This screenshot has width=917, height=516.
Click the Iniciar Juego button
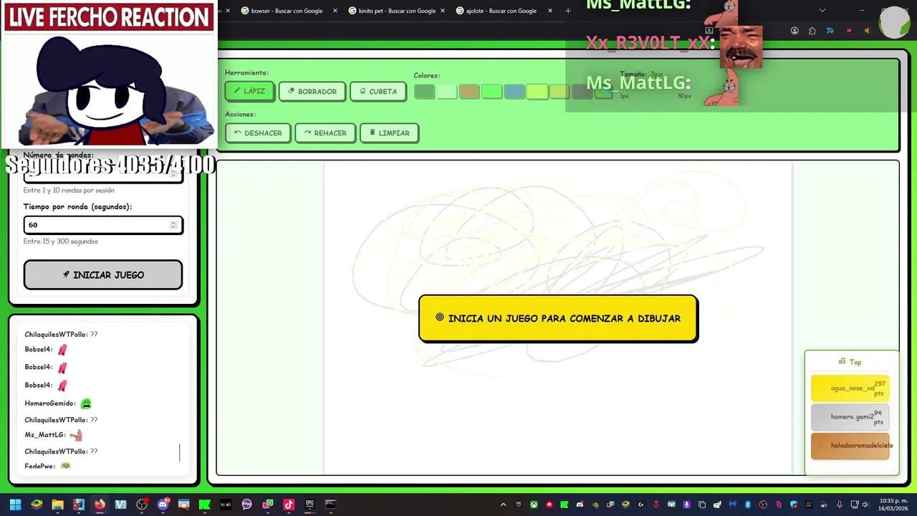click(103, 274)
